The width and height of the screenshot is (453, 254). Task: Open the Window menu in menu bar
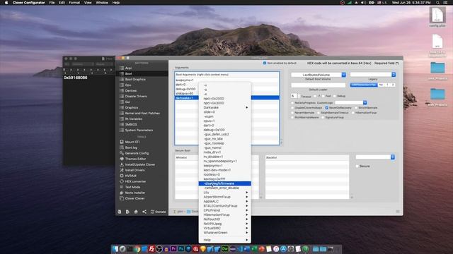coord(102,3)
